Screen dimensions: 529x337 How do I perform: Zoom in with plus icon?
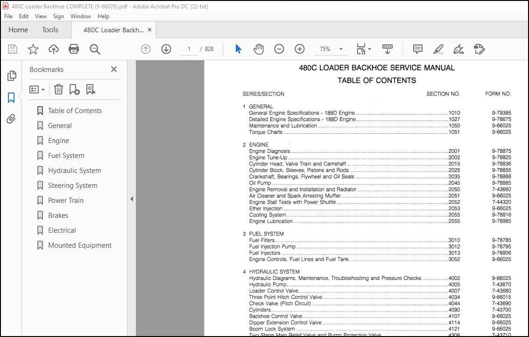coord(300,49)
